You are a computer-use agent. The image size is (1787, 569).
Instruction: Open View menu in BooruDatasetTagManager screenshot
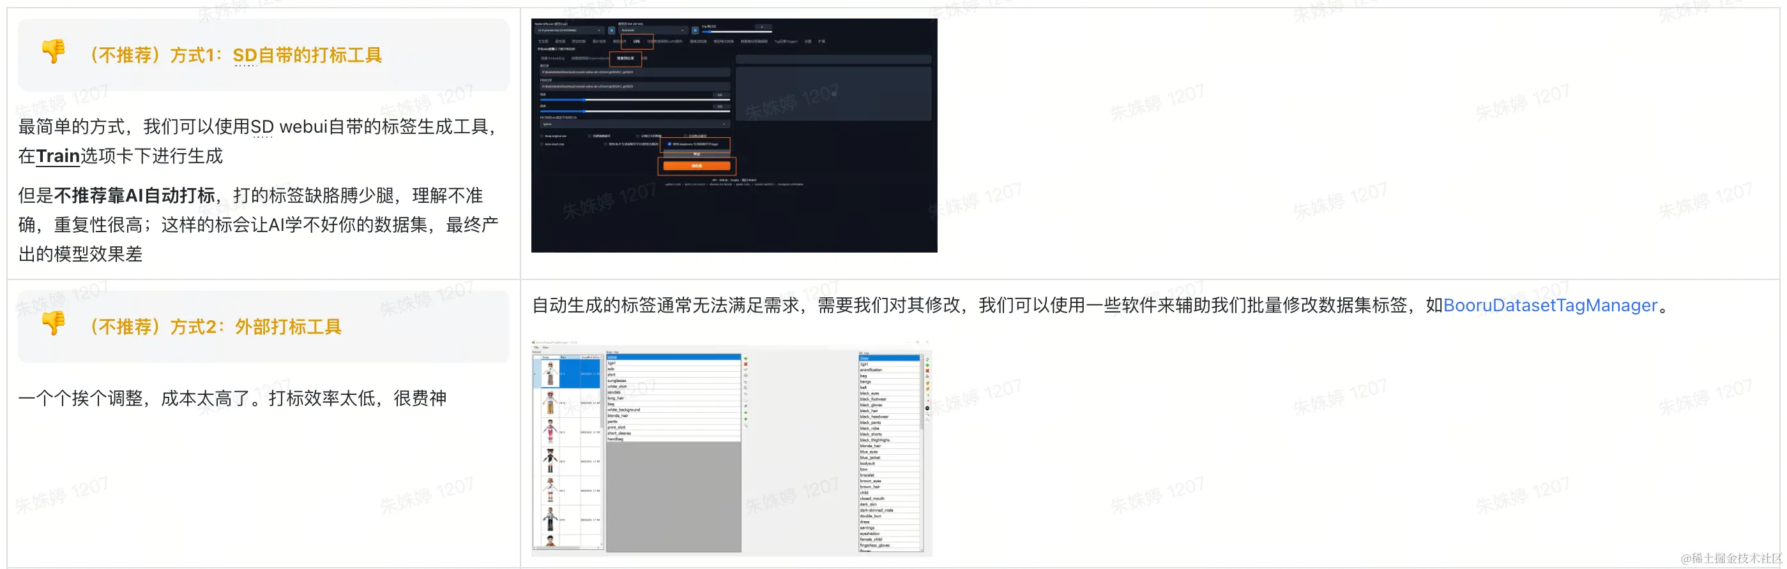[545, 347]
